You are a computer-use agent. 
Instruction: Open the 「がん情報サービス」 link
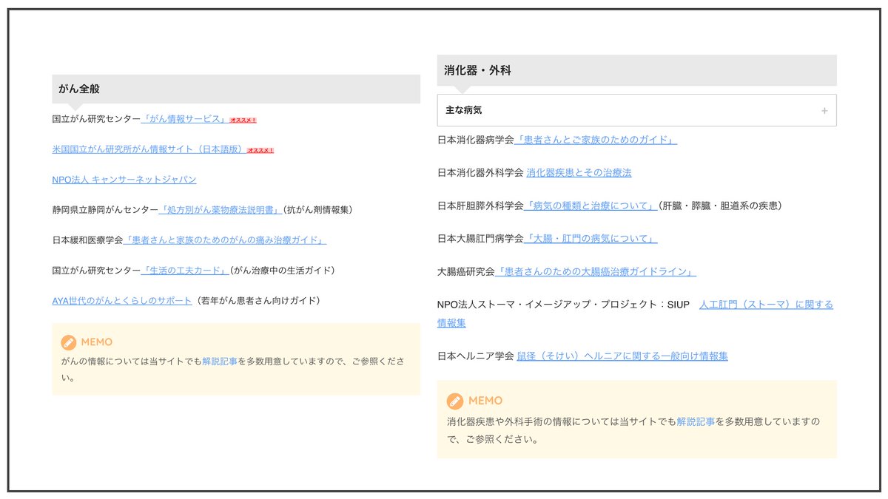pyautogui.click(x=184, y=118)
